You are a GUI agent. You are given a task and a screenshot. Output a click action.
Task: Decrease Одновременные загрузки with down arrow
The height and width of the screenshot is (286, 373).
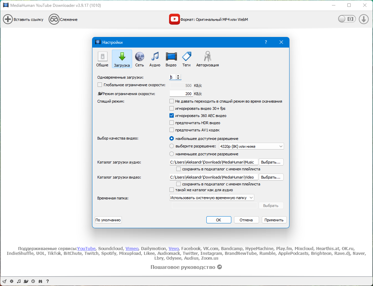coord(178,78)
